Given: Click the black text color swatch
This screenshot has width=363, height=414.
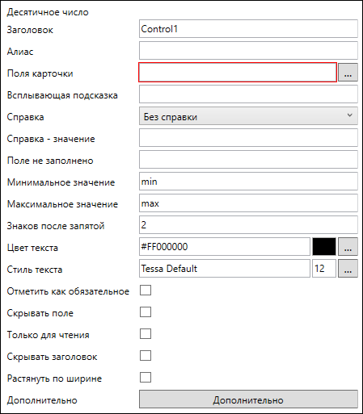Looking at the screenshot, I should pos(324,246).
